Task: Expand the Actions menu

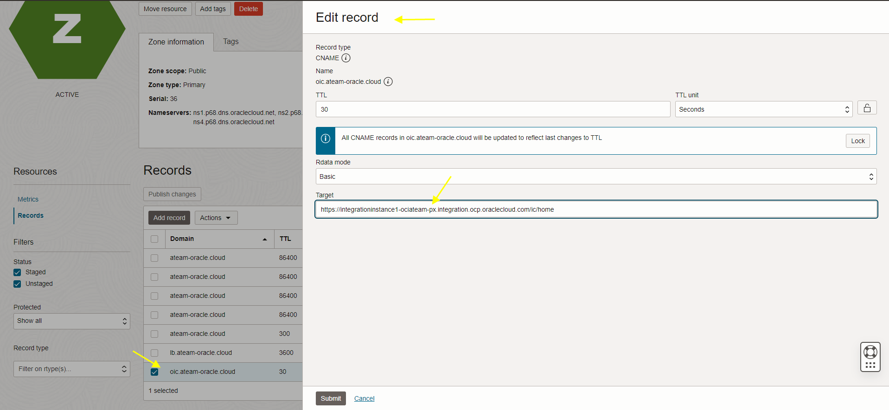Action: [216, 218]
